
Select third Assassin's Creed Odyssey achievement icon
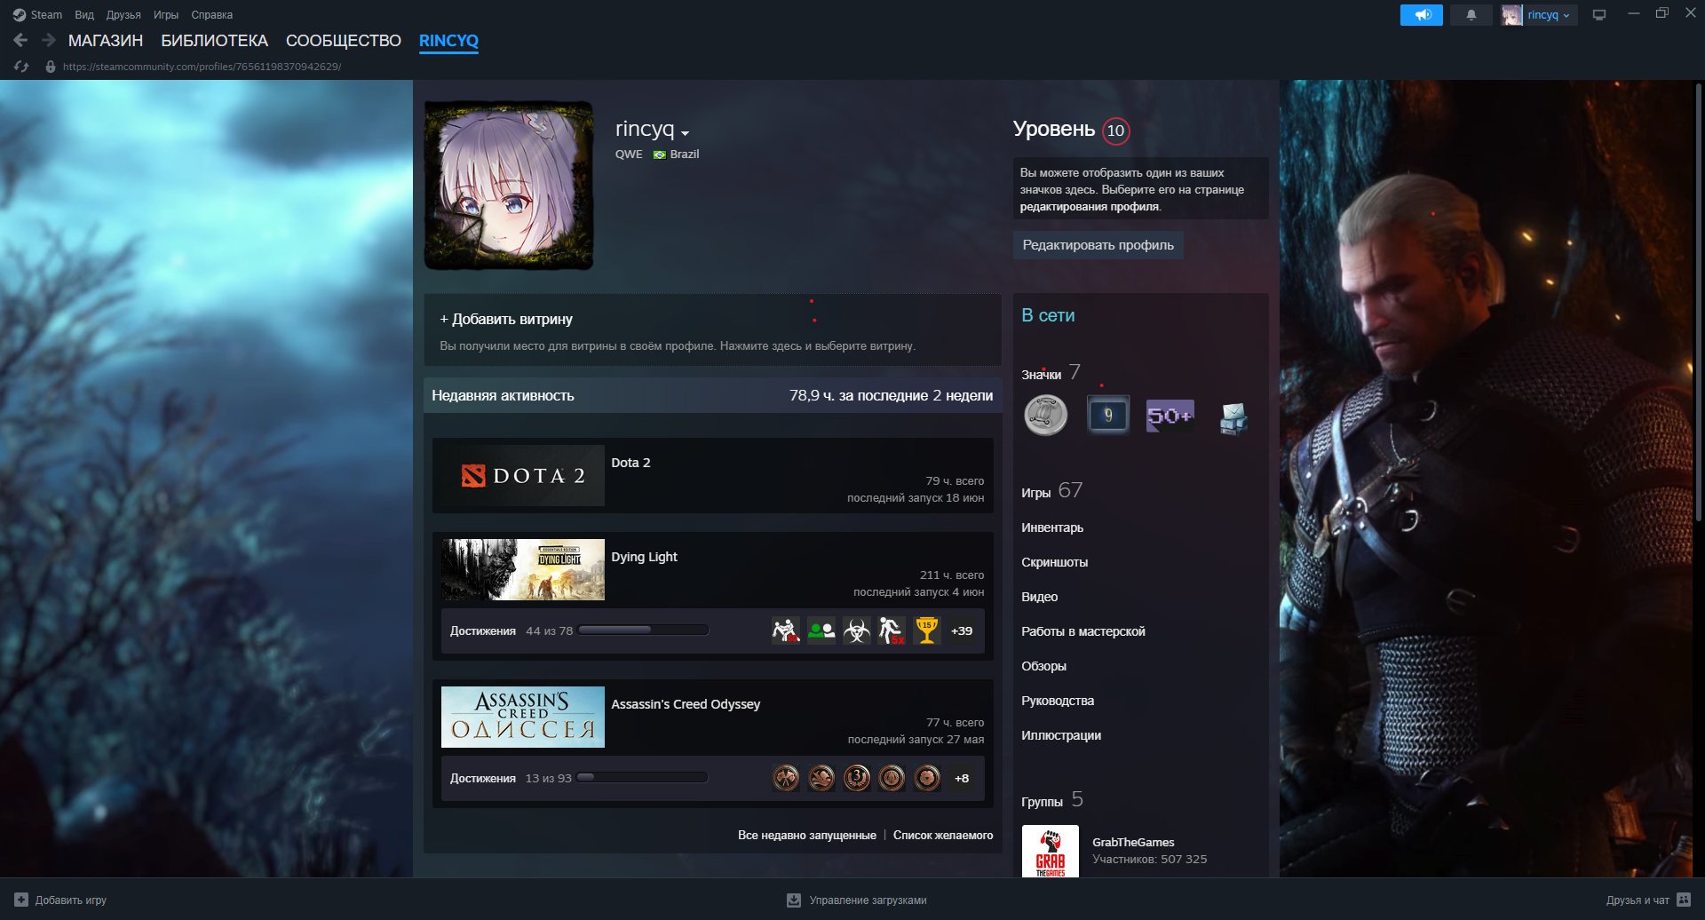pyautogui.click(x=857, y=778)
